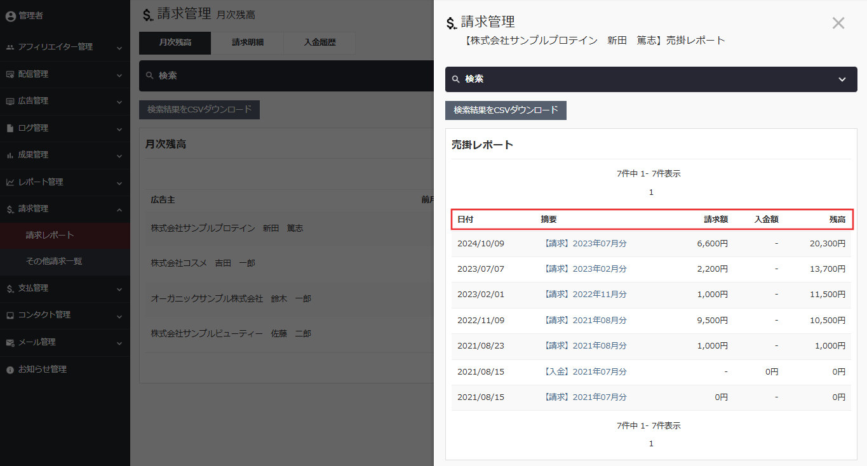Click the ad management icon in sidebar
867x466 pixels.
[10, 101]
